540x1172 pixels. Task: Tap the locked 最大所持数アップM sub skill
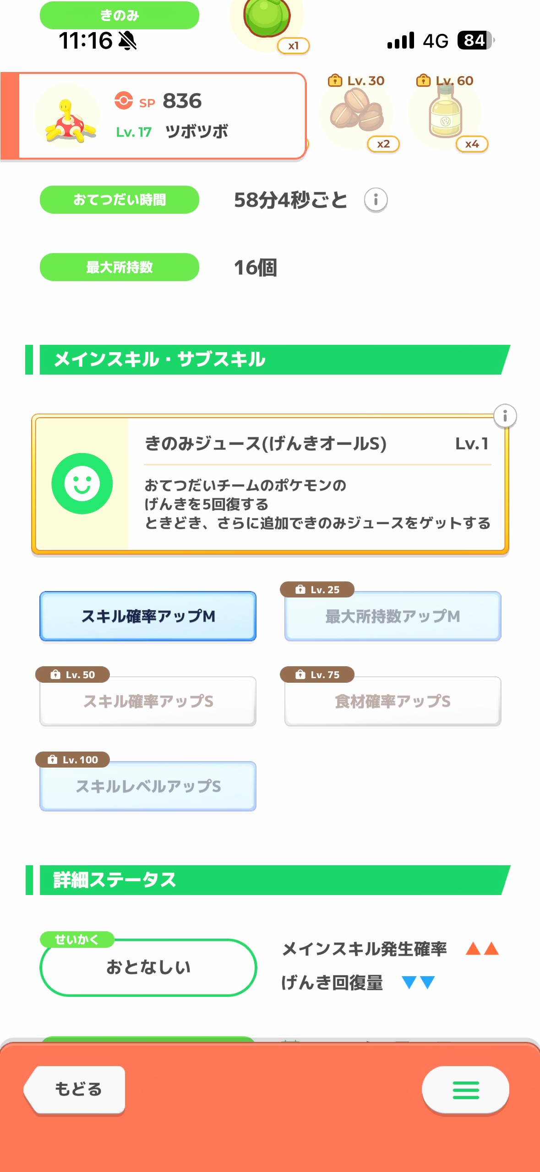point(393,616)
